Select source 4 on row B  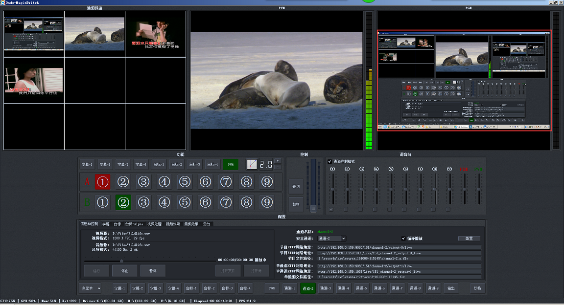click(164, 202)
